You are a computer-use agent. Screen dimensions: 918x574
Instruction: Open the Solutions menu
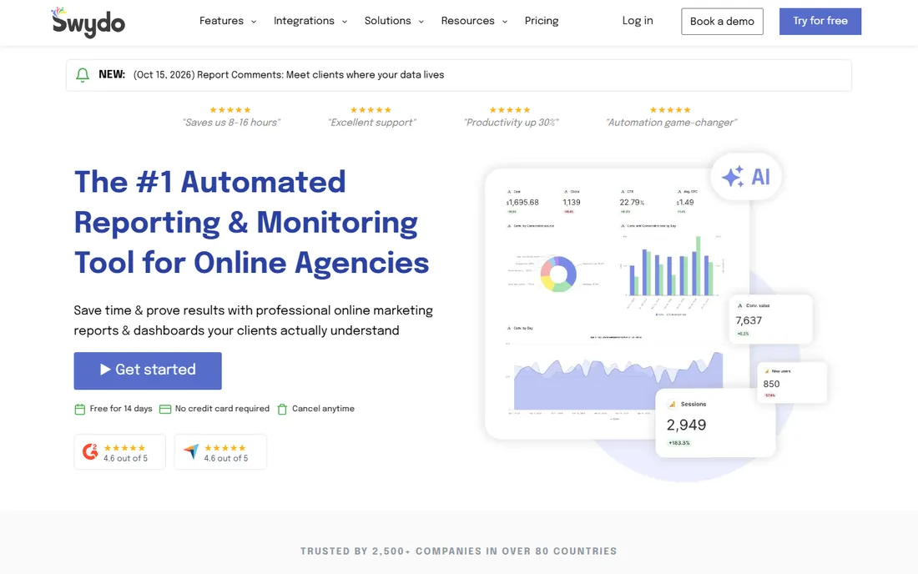click(x=387, y=21)
